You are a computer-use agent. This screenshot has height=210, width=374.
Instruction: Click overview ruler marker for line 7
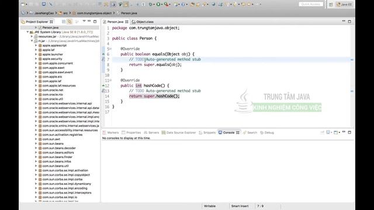click(x=352, y=60)
